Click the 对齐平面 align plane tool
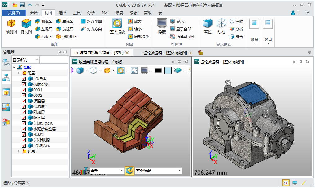Viewport: 315px width, 188px height. pos(91,21)
